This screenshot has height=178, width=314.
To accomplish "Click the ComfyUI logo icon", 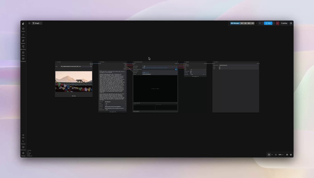I will pos(23,24).
